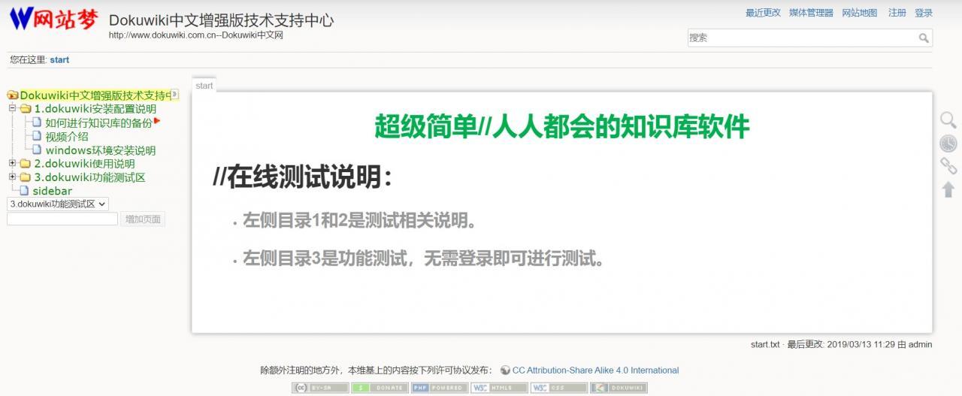Select the start page tab
The height and width of the screenshot is (396, 962).
point(204,86)
